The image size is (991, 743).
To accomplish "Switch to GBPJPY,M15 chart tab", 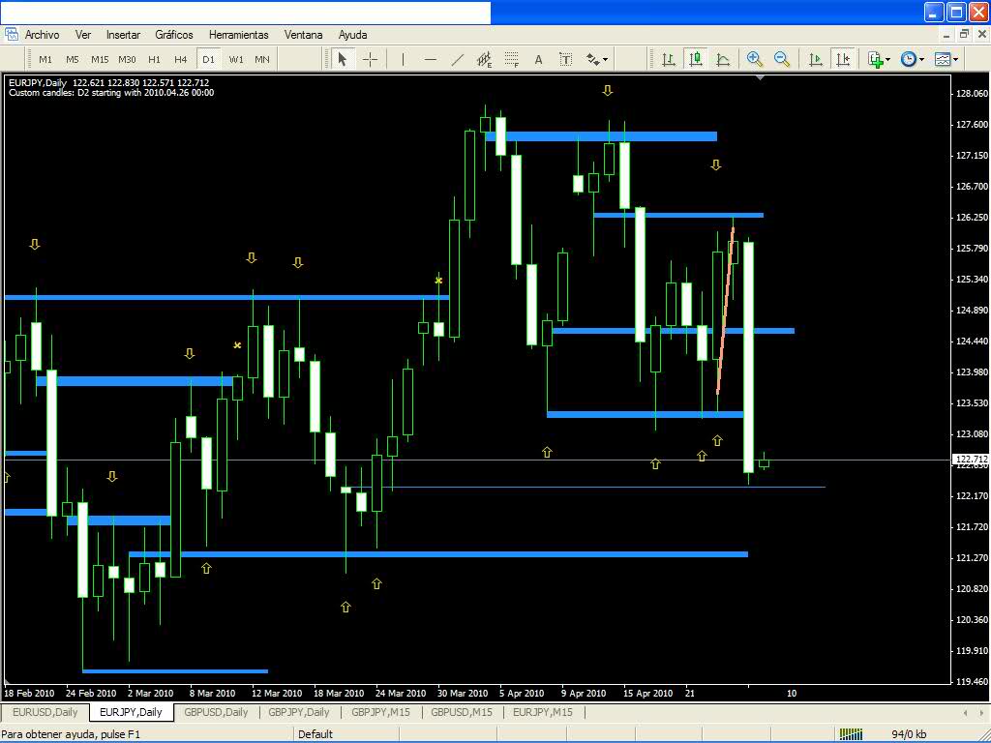I will pyautogui.click(x=381, y=712).
